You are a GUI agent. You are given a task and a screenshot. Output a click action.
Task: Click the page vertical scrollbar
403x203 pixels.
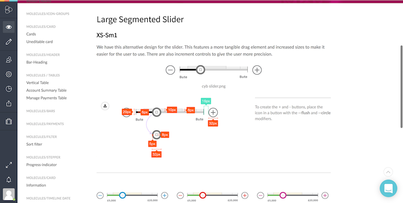401,87
